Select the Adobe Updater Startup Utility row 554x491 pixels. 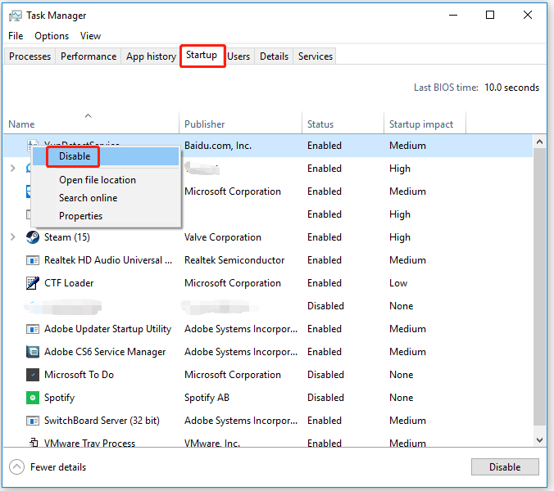(x=268, y=329)
